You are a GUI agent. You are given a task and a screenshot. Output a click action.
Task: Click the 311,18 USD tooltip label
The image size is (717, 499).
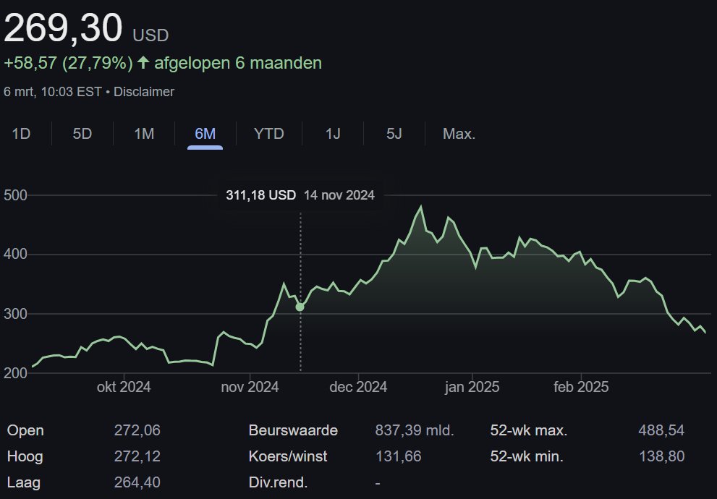(260, 195)
